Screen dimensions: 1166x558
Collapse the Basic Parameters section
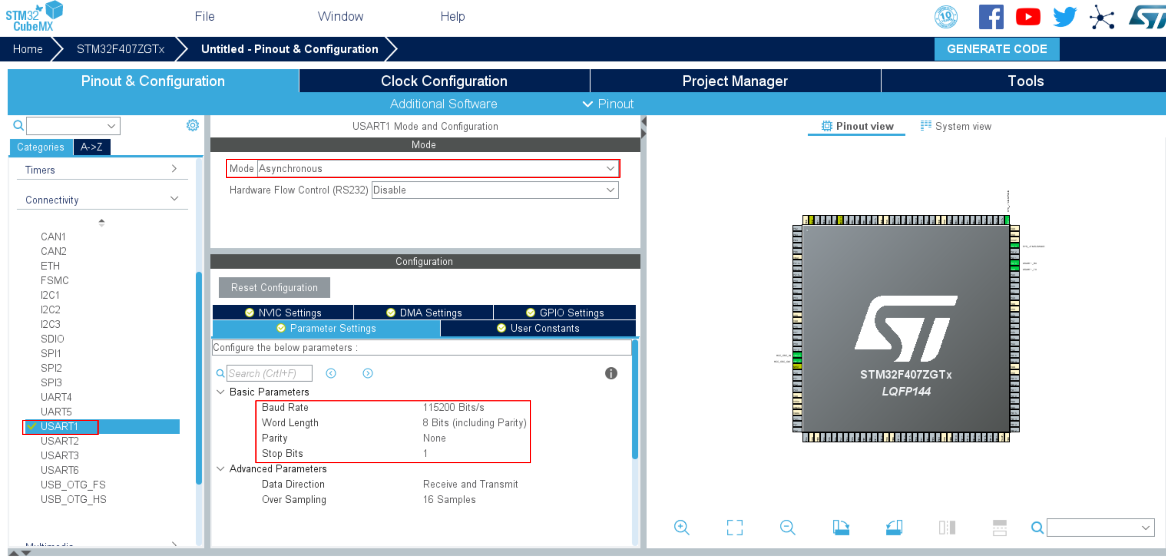[x=221, y=392]
